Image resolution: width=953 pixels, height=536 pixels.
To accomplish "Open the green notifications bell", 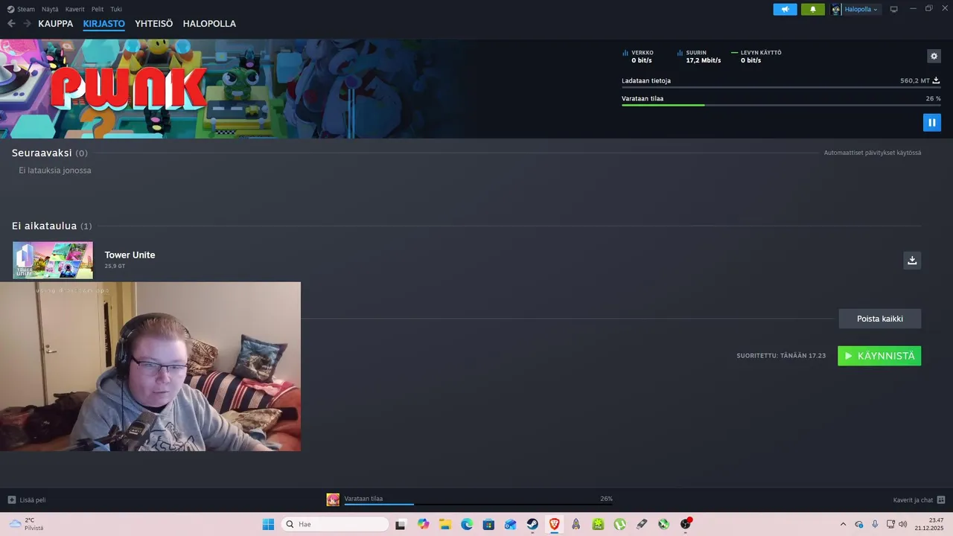I will tap(812, 10).
